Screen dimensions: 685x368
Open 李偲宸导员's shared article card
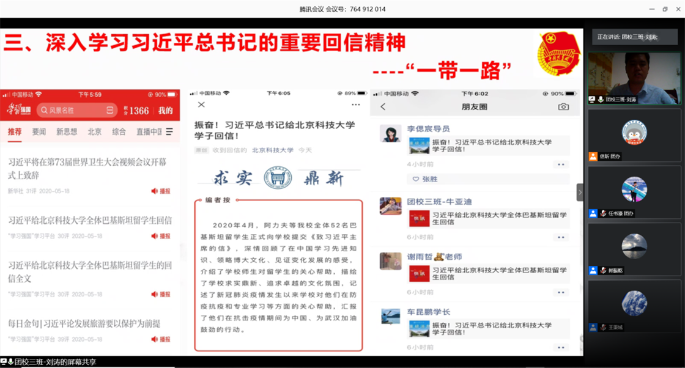(x=489, y=146)
